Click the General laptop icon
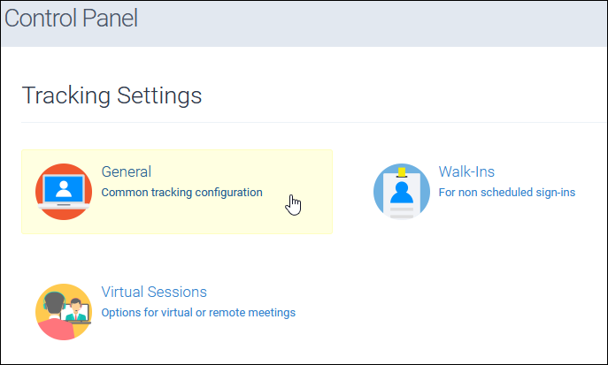This screenshot has height=365, width=608. (x=63, y=192)
